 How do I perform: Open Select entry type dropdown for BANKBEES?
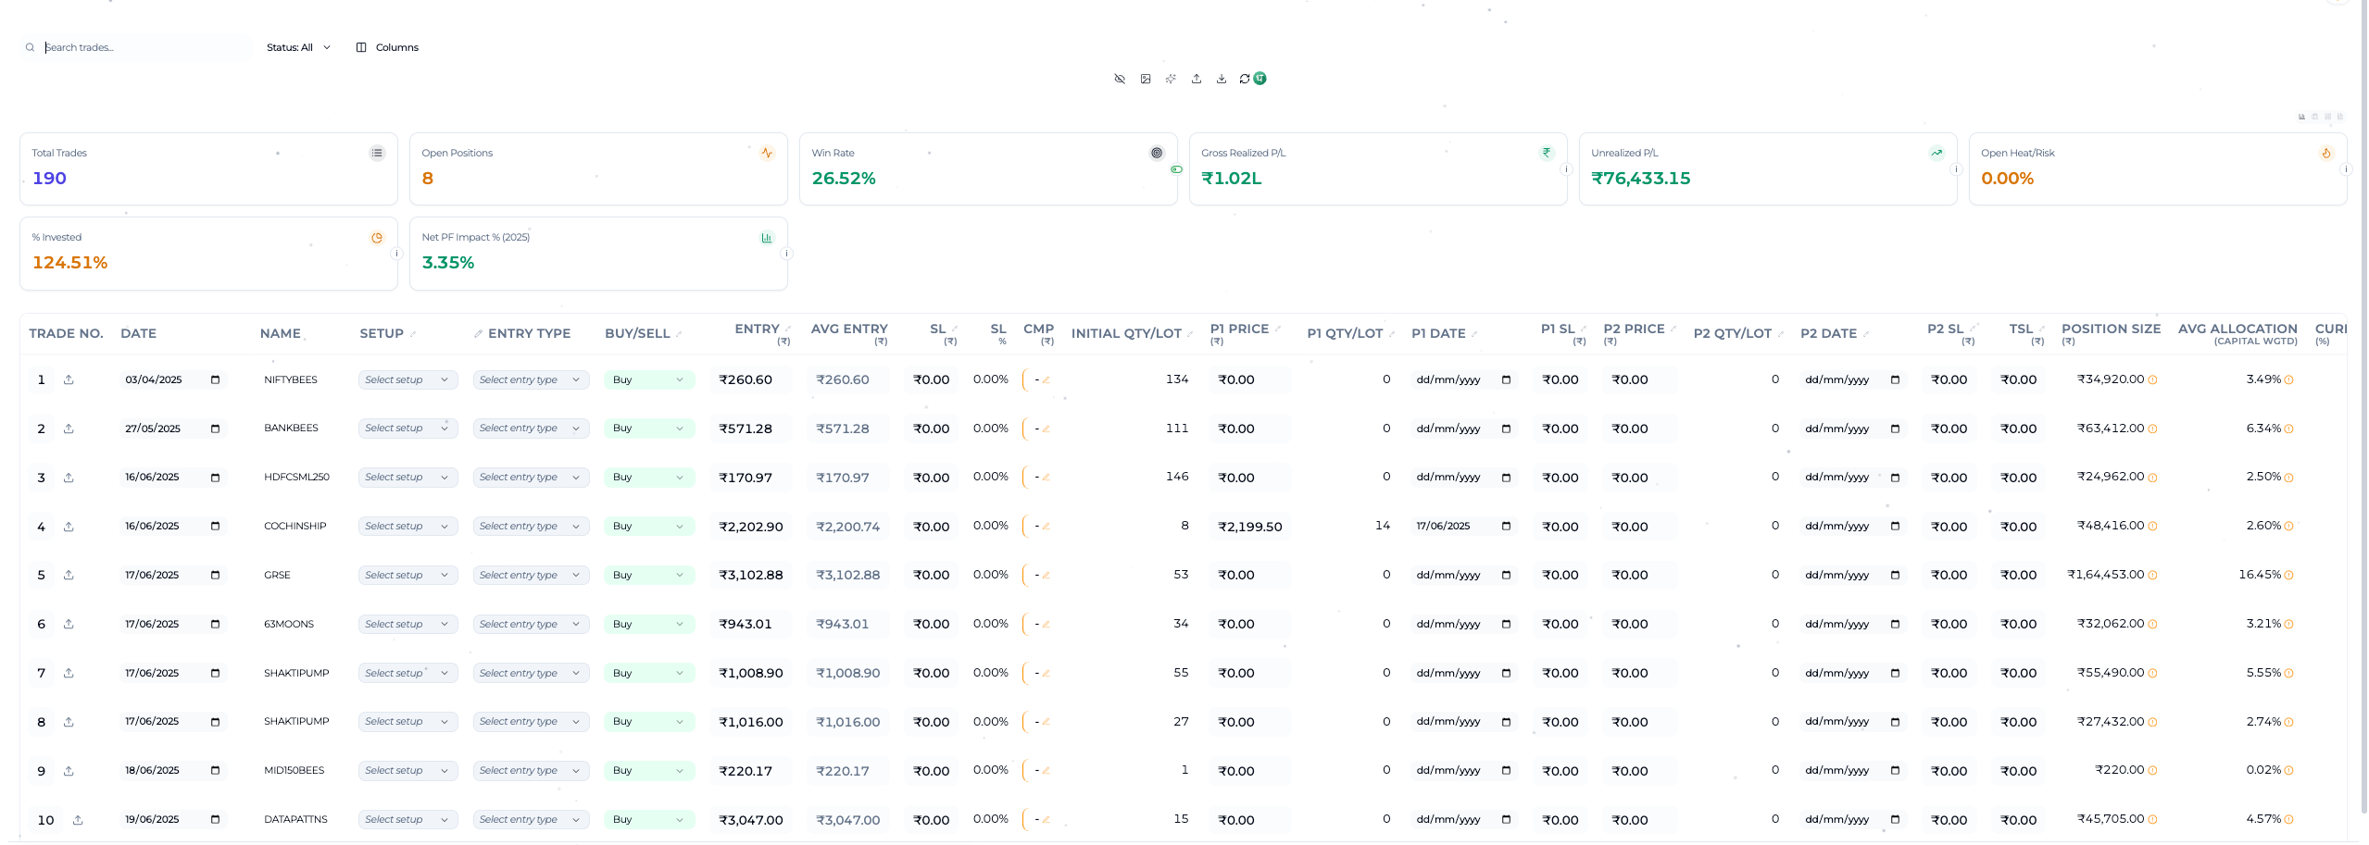click(531, 429)
